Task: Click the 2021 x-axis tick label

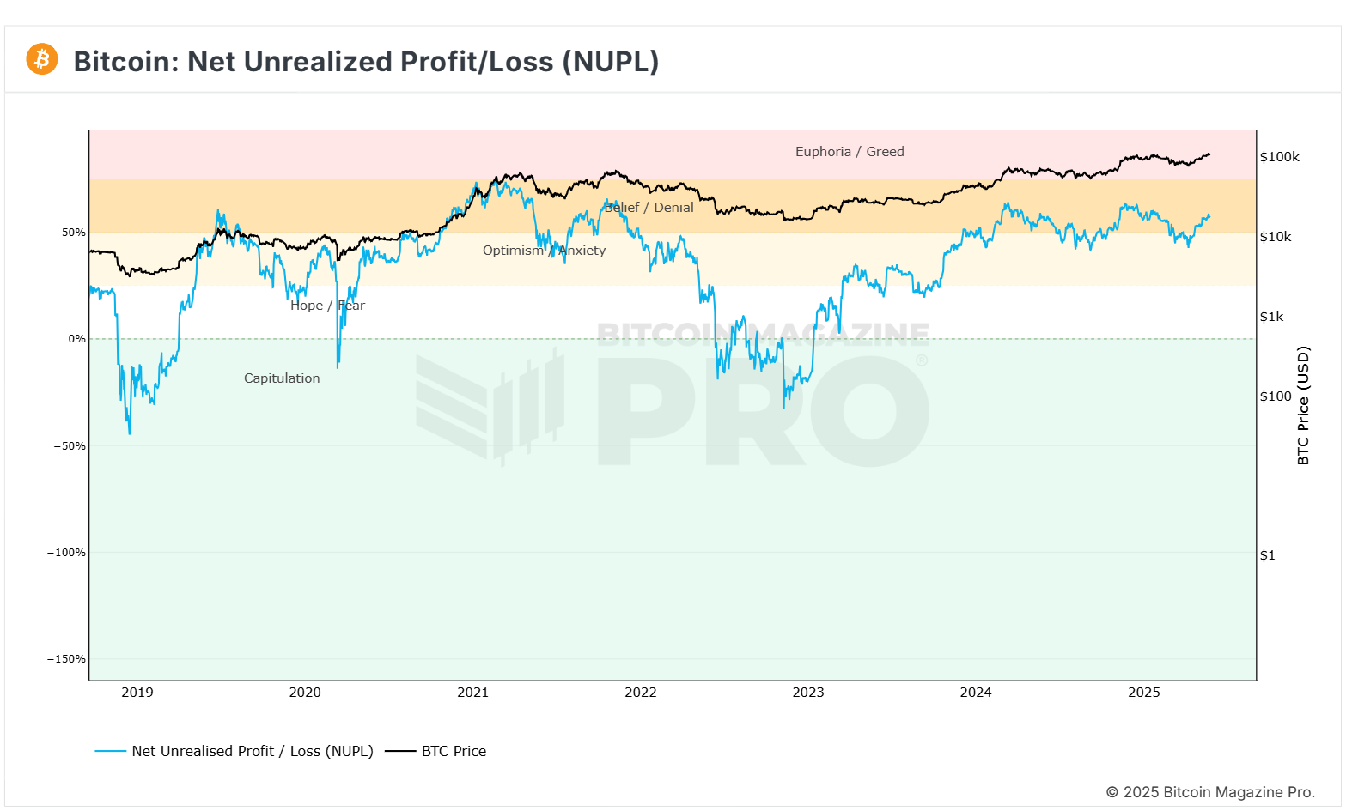Action: (x=472, y=693)
